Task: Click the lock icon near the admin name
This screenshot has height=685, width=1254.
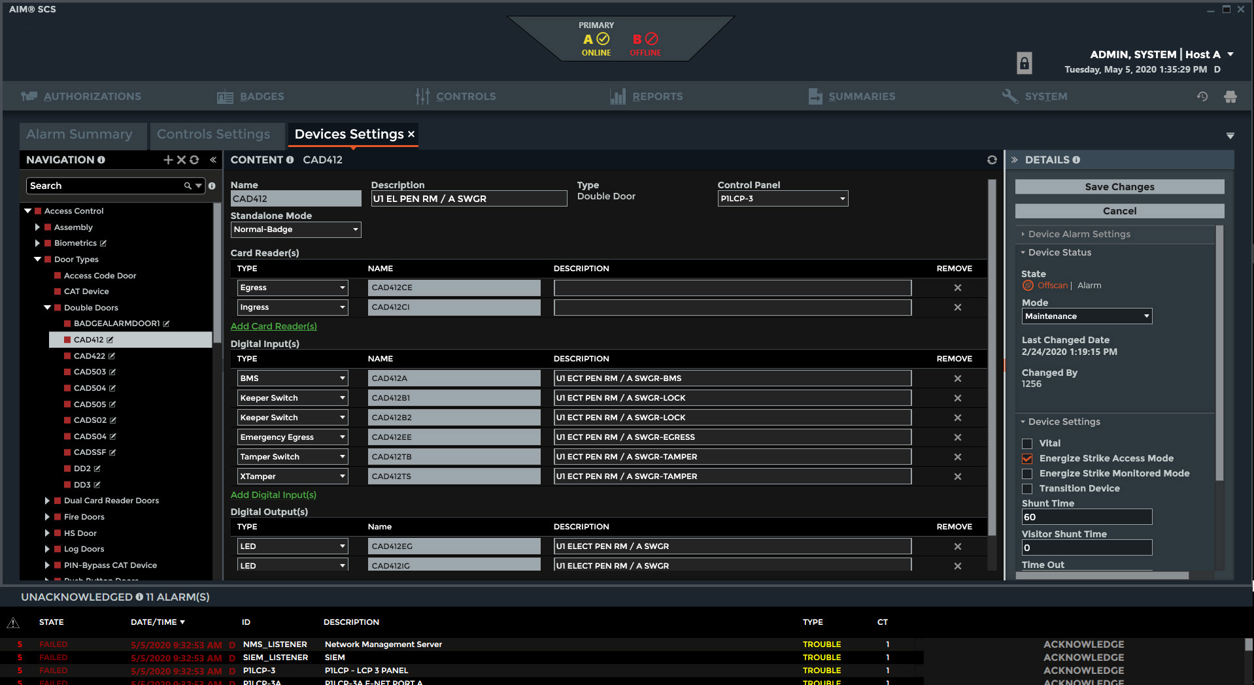Action: pyautogui.click(x=1024, y=63)
